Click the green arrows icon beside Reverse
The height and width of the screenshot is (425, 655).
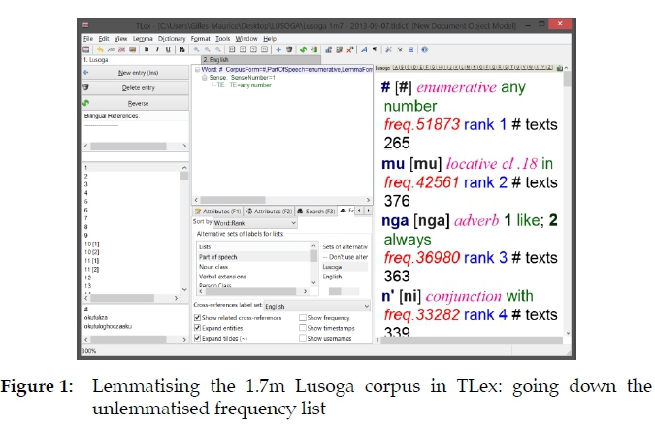click(87, 102)
